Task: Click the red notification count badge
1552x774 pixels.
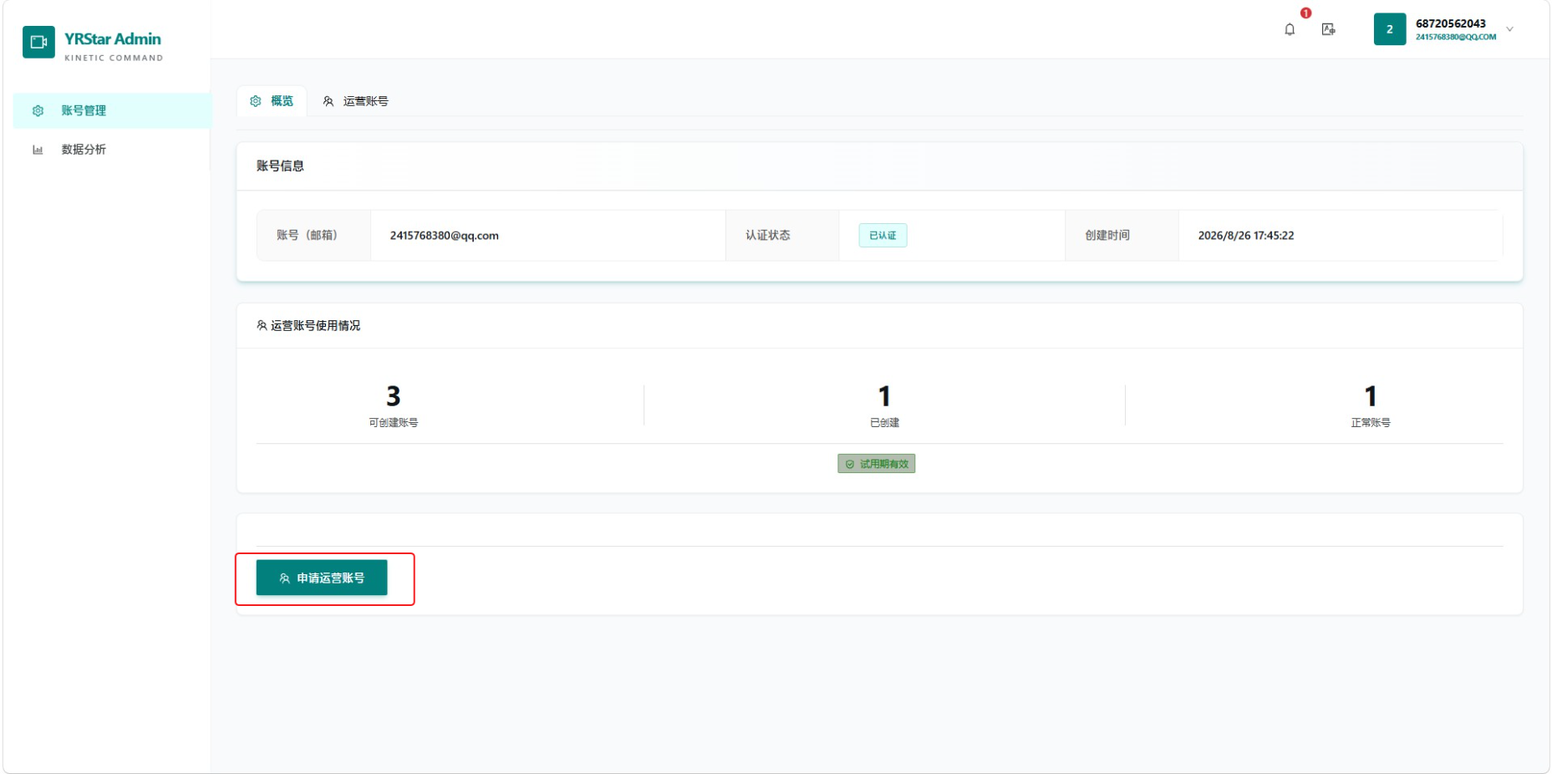Action: (x=1305, y=13)
